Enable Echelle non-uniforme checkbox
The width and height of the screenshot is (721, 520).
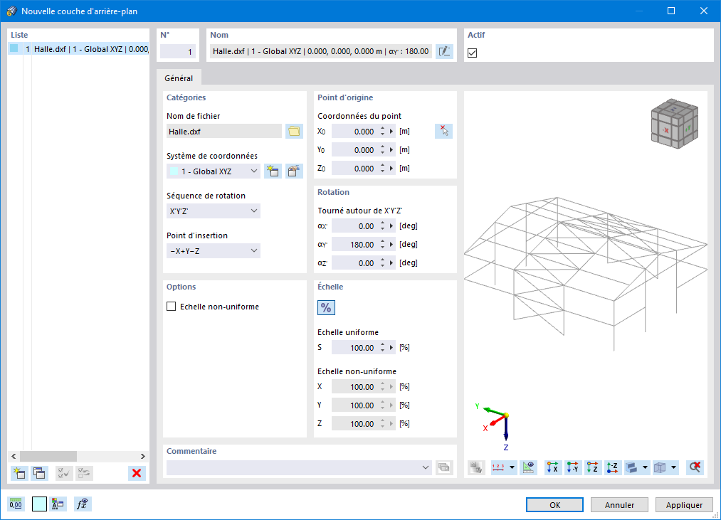point(171,306)
